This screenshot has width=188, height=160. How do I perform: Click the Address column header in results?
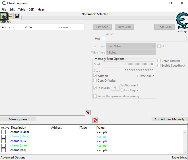[x=12, y=27]
